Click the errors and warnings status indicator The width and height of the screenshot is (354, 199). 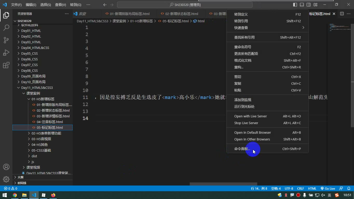(x=11, y=189)
